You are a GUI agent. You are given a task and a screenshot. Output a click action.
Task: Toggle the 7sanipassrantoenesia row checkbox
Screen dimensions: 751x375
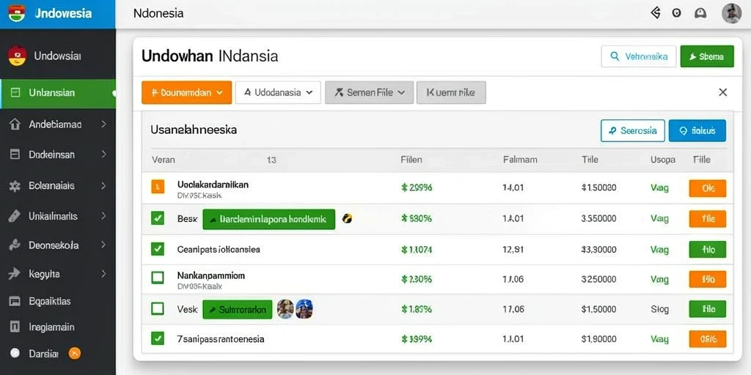tap(157, 338)
